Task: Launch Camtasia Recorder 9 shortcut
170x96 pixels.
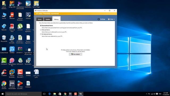Action: [x=20, y=74]
